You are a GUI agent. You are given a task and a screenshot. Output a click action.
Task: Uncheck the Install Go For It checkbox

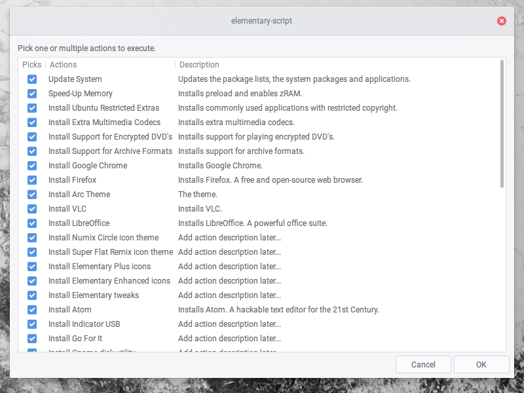click(32, 339)
